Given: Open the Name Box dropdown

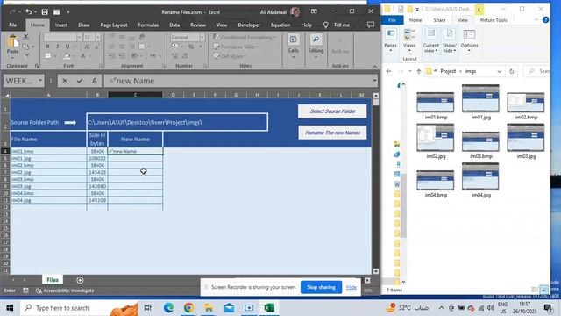Looking at the screenshot, I should click(x=40, y=81).
